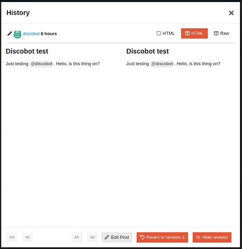
Task: Switch to inline HTML diff view
Action: [x=166, y=33]
